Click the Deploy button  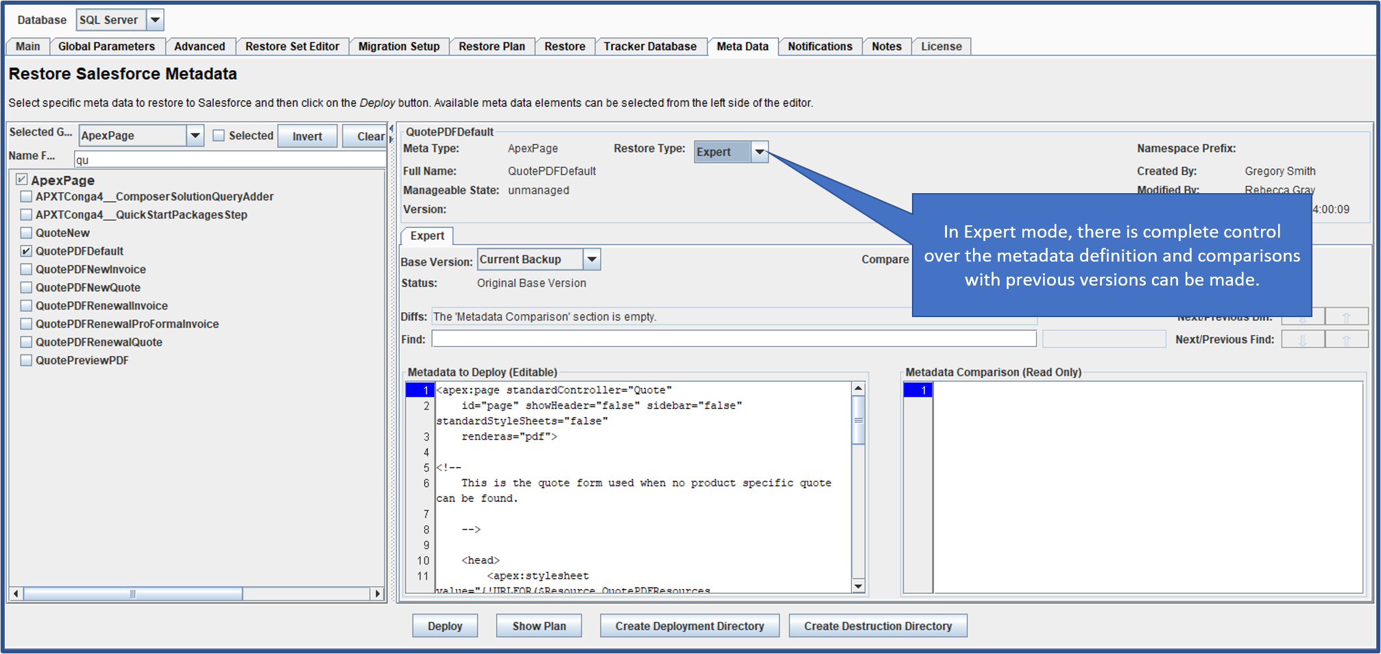pos(445,626)
